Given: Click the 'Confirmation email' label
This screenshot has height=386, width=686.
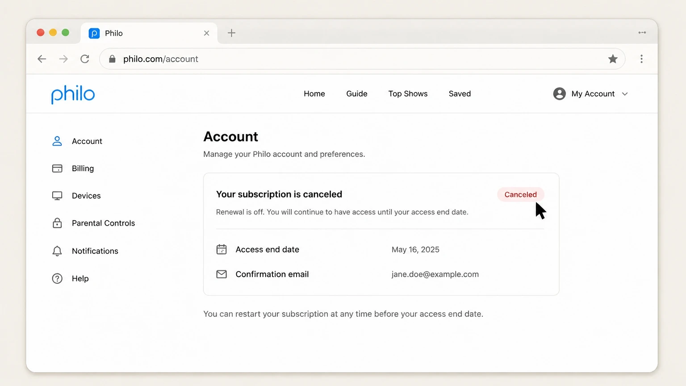Looking at the screenshot, I should tap(272, 274).
